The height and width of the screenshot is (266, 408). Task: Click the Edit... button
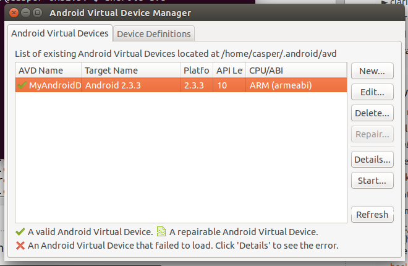pyautogui.click(x=372, y=92)
